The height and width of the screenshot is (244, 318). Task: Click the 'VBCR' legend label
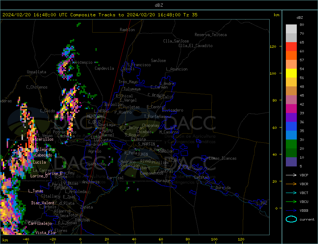click(x=304, y=184)
